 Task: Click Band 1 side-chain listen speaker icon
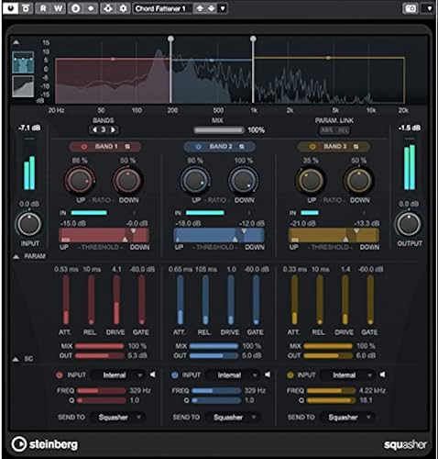pos(153,375)
